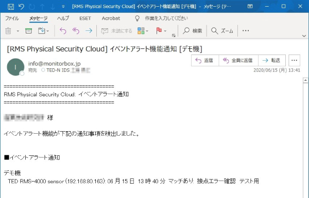Delete the message with trash icon
The image size is (309, 198).
click(x=8, y=31)
